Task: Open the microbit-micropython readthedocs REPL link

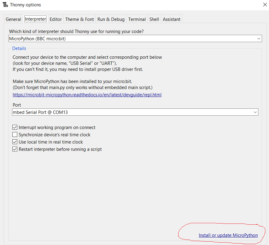Action: [87, 95]
